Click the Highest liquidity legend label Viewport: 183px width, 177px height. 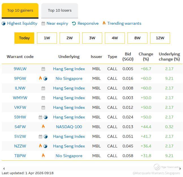(22, 24)
